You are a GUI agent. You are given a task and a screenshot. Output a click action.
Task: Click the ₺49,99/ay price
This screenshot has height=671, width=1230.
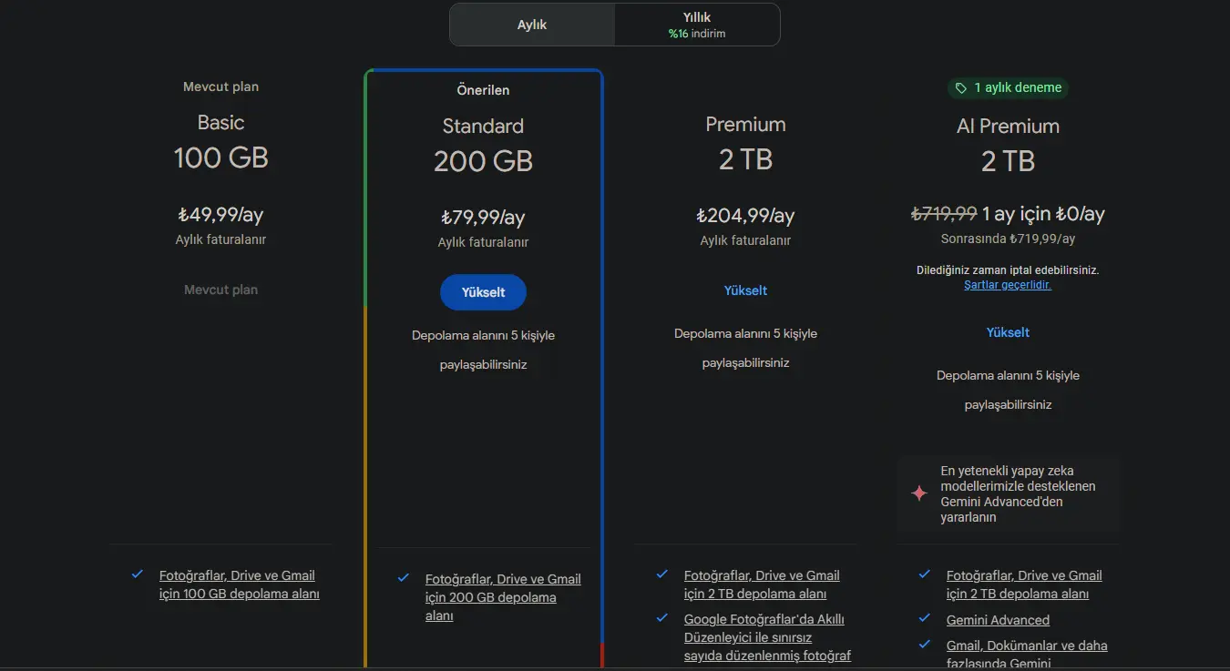tap(220, 215)
